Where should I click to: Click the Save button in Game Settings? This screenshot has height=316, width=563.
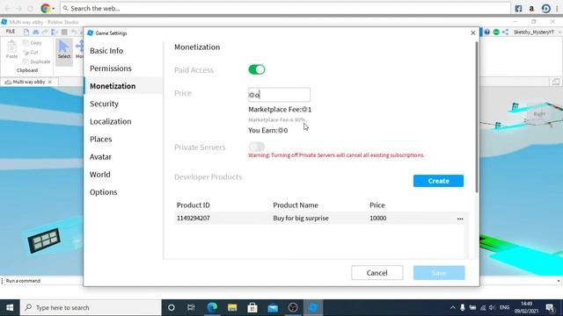[439, 273]
